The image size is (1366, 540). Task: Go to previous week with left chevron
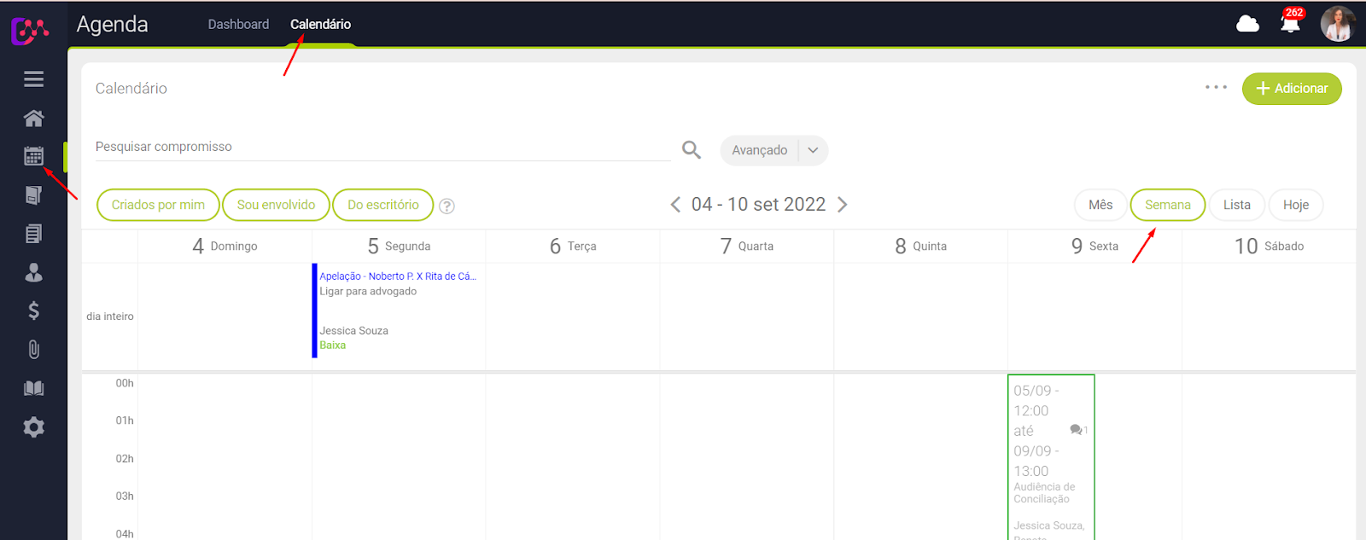(675, 205)
